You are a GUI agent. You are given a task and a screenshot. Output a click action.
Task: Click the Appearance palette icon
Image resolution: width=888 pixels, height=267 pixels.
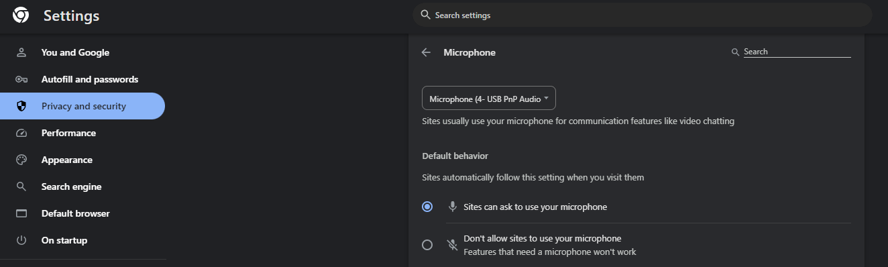[21, 160]
